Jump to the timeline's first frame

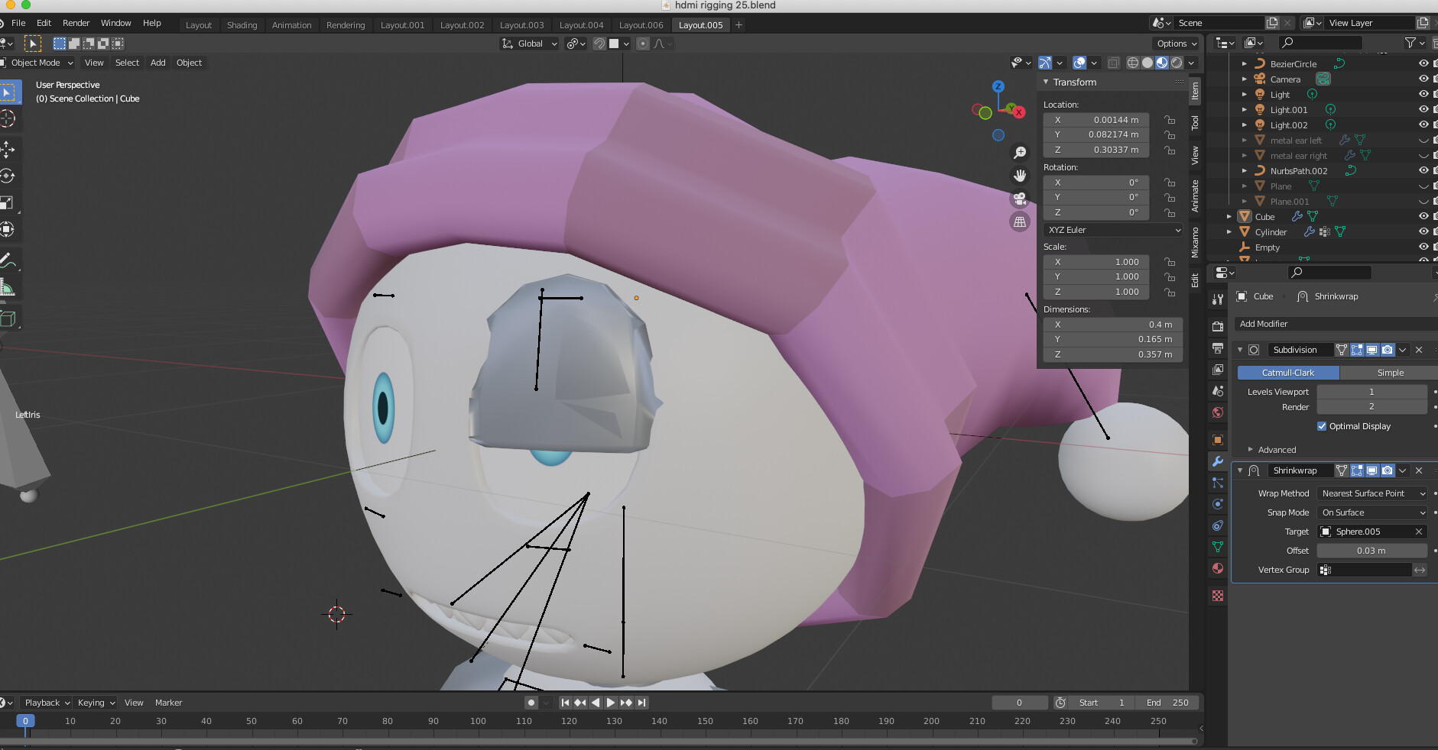[x=565, y=703]
